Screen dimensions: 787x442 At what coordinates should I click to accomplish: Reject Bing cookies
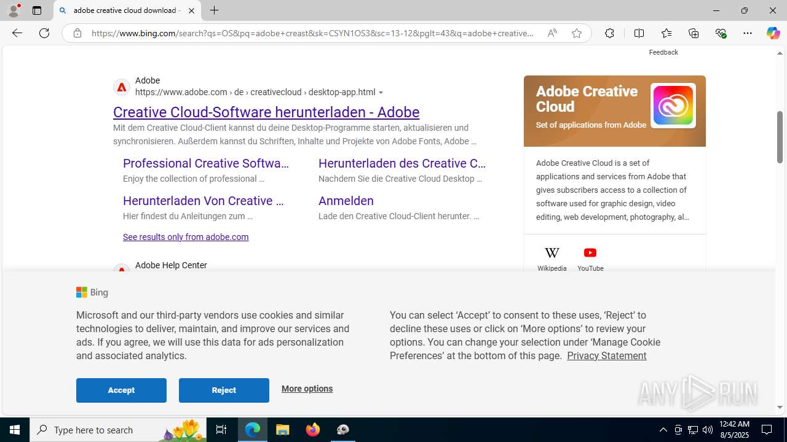(x=224, y=390)
